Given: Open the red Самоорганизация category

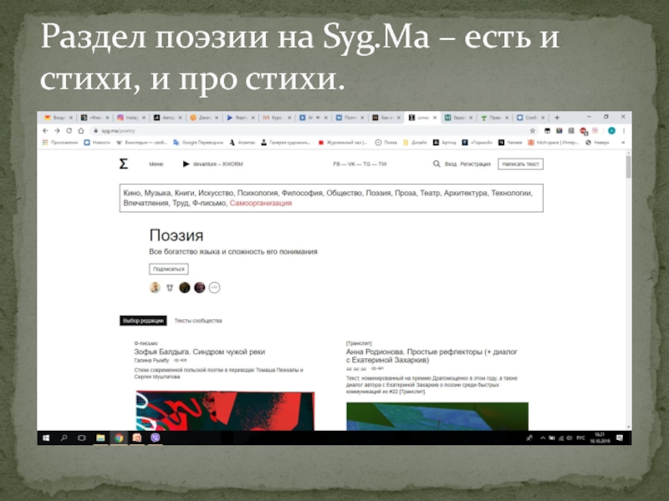Looking at the screenshot, I should click(261, 203).
